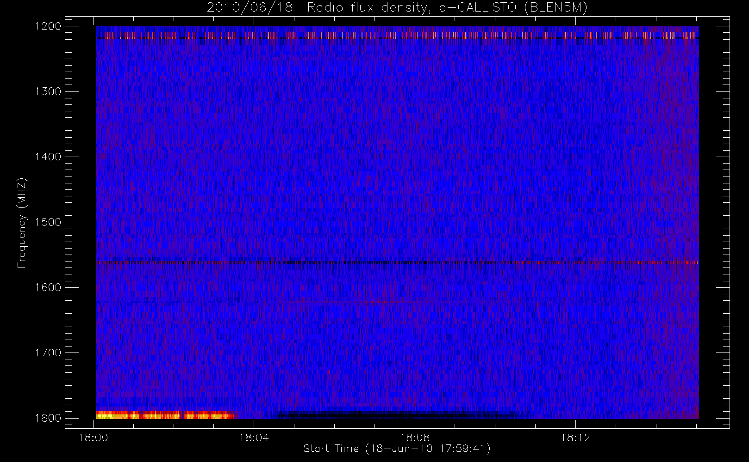Click the 18:12 time tick label
The width and height of the screenshot is (749, 462).
[575, 438]
